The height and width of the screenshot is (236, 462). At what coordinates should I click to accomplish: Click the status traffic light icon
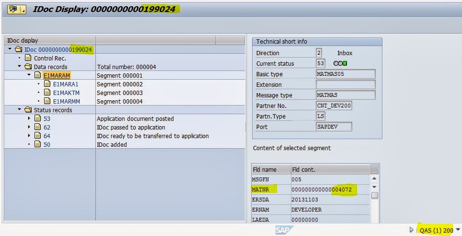(340, 63)
